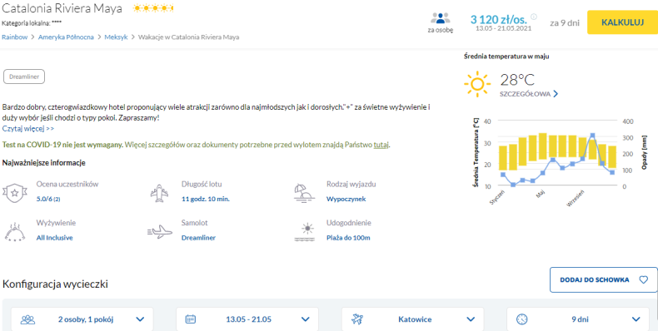Click the Dreamliner aircraft icon

(x=159, y=232)
